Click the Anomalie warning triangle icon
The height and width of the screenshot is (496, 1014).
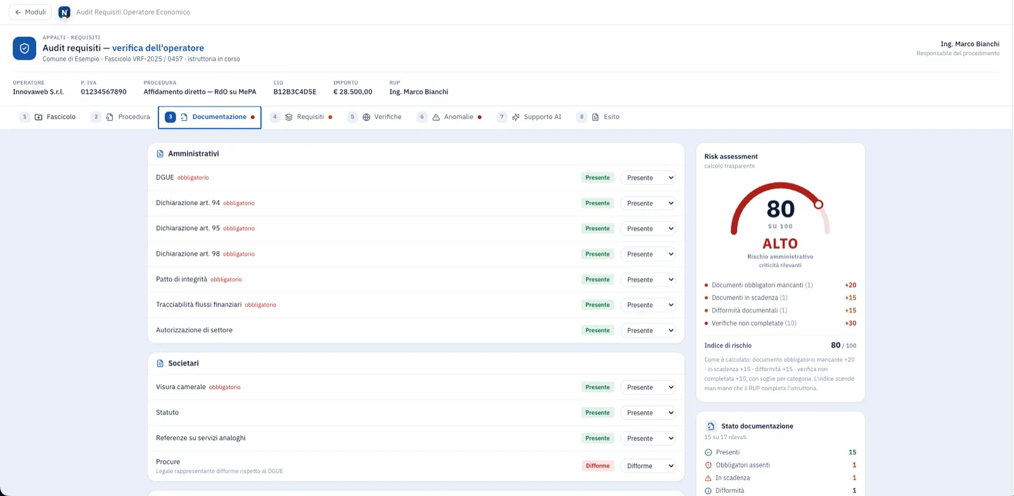[x=436, y=117]
